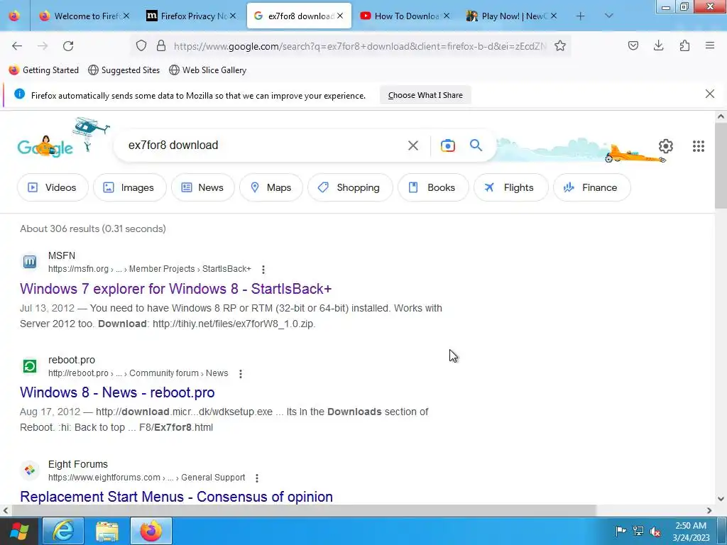Click the vertical scrollbar thumb

(721, 166)
